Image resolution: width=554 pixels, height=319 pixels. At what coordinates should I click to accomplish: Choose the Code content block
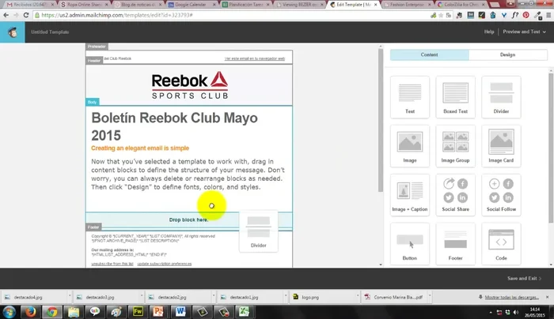(501, 243)
